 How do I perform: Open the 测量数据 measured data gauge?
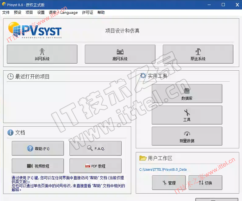(187, 136)
